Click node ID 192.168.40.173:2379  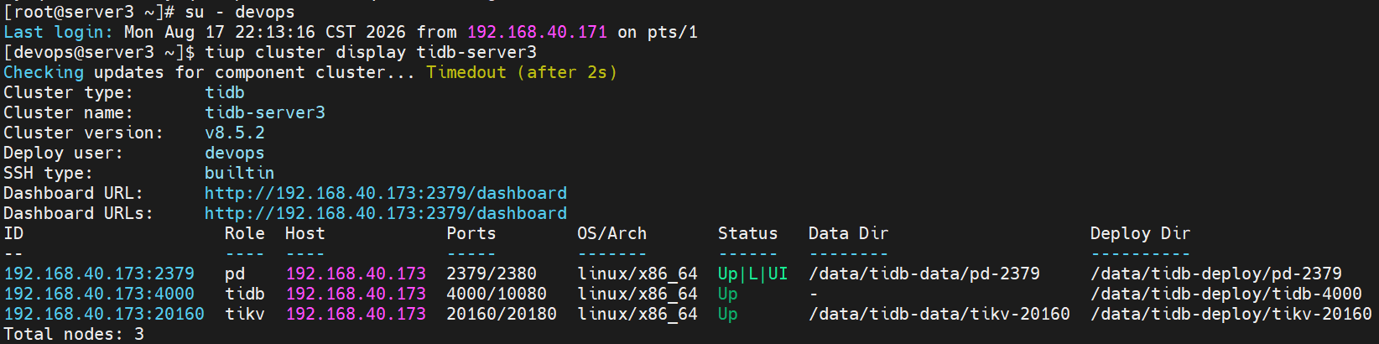[x=99, y=274]
